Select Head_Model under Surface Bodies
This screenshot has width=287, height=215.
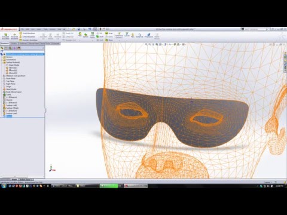[x=13, y=65]
